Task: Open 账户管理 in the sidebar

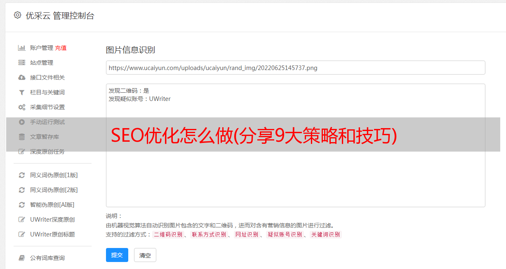Action: tap(42, 48)
